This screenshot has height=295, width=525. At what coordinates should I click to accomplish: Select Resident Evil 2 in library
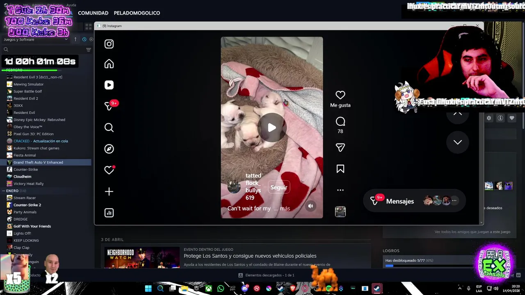pyautogui.click(x=25, y=98)
